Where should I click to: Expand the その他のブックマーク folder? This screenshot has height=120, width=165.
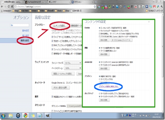[x=154, y=11]
